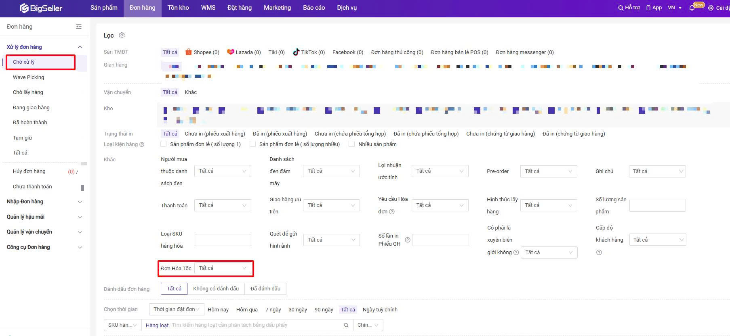This screenshot has height=336, width=730.
Task: Click the BigSeller logo icon
Action: [24, 8]
